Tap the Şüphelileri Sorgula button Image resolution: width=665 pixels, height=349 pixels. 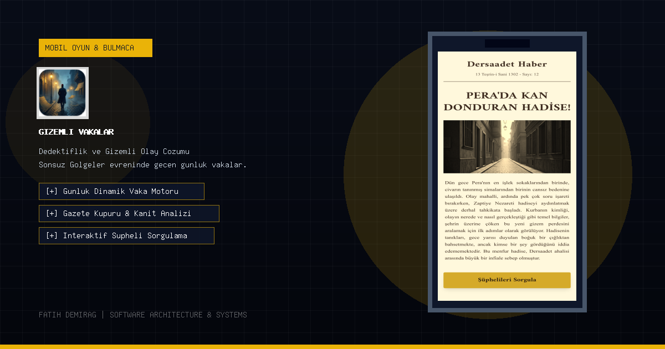[507, 280]
